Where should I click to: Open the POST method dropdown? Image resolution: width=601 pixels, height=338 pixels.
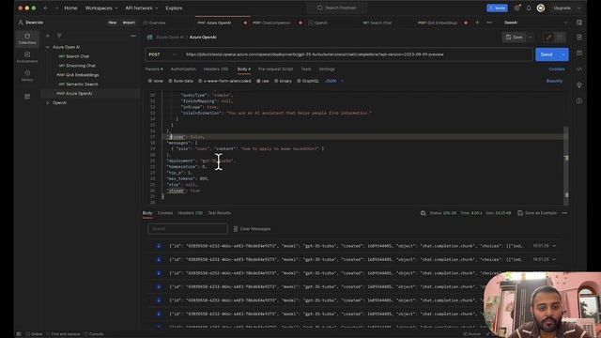click(x=162, y=54)
